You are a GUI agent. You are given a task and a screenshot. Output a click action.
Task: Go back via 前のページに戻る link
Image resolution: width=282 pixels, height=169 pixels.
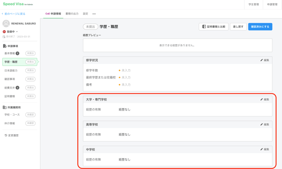click(13, 13)
